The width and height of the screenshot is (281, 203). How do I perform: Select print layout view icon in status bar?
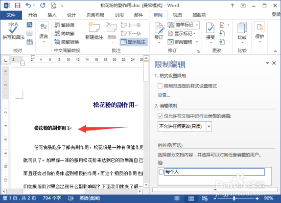point(191,198)
